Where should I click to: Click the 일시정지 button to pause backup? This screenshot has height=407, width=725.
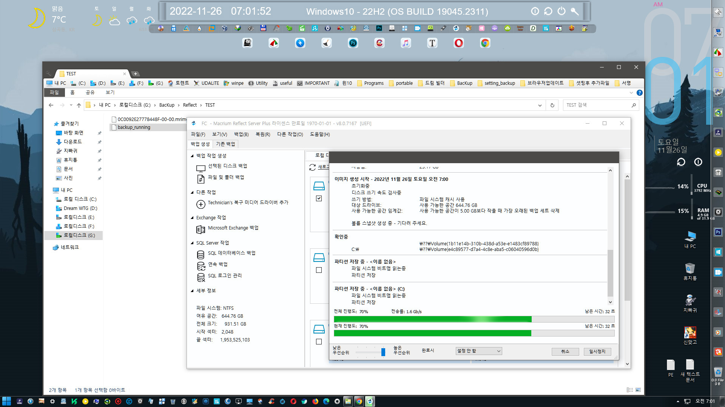click(597, 351)
